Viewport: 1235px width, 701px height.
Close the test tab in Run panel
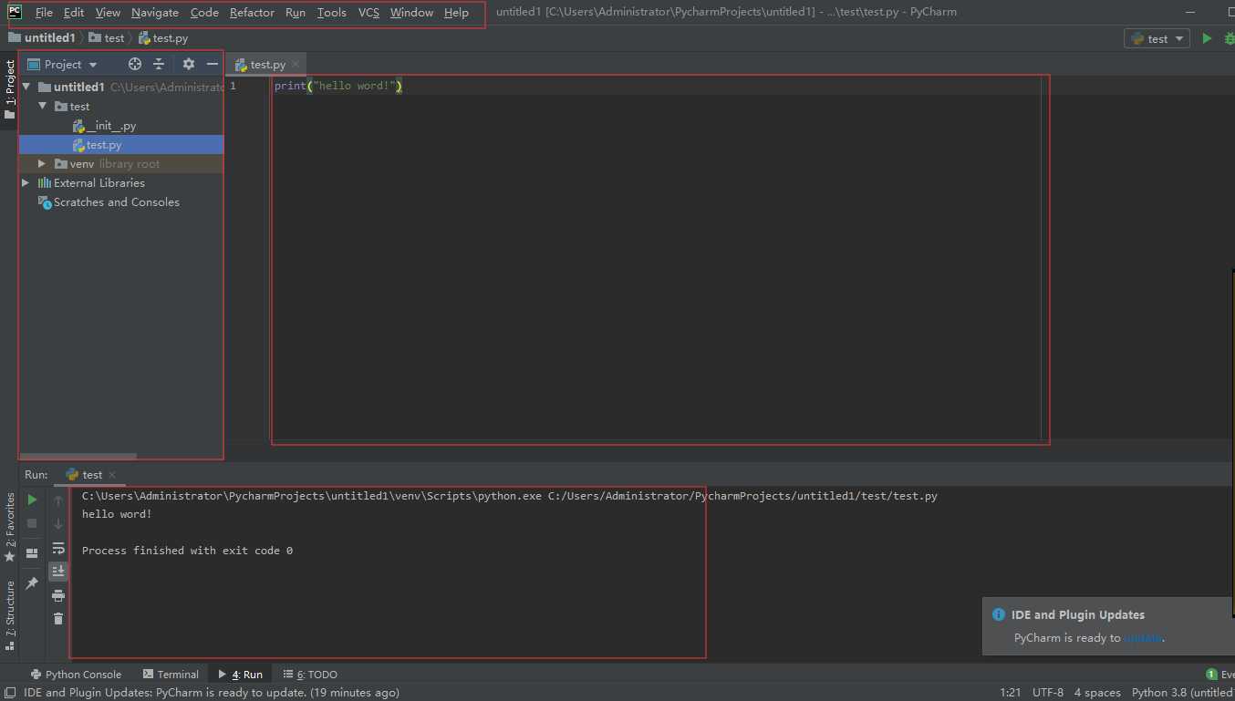coord(112,475)
